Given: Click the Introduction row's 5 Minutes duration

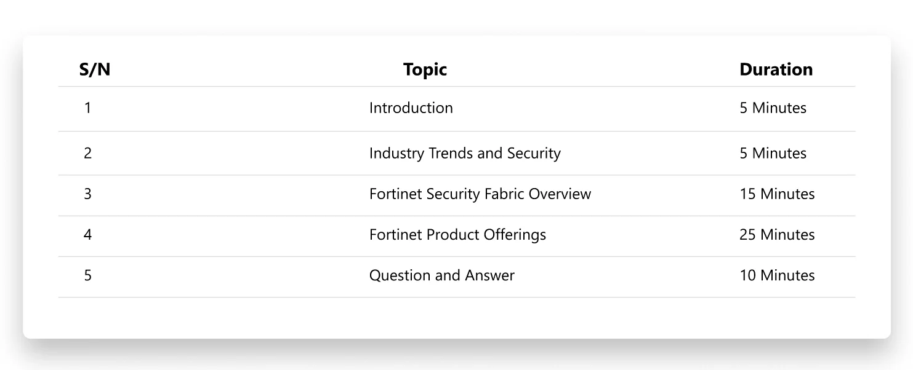Looking at the screenshot, I should point(773,108).
